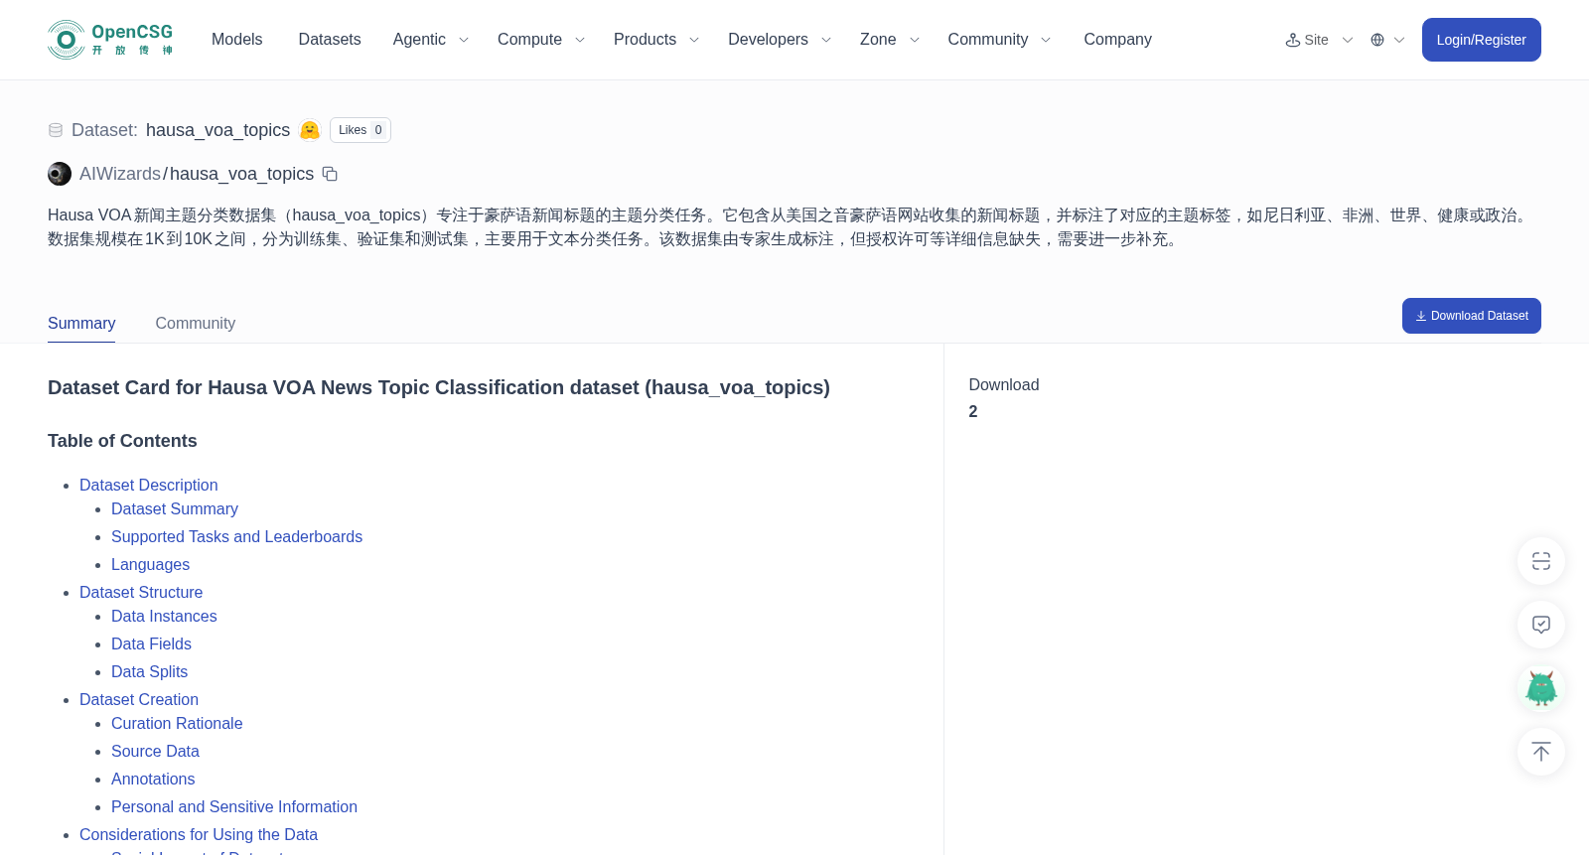Open the Site dropdown chevron
The width and height of the screenshot is (1589, 855).
pos(1348,40)
